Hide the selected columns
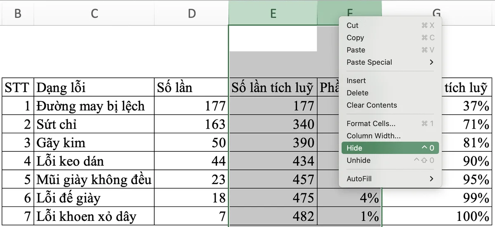495x227 pixels. pyautogui.click(x=390, y=148)
